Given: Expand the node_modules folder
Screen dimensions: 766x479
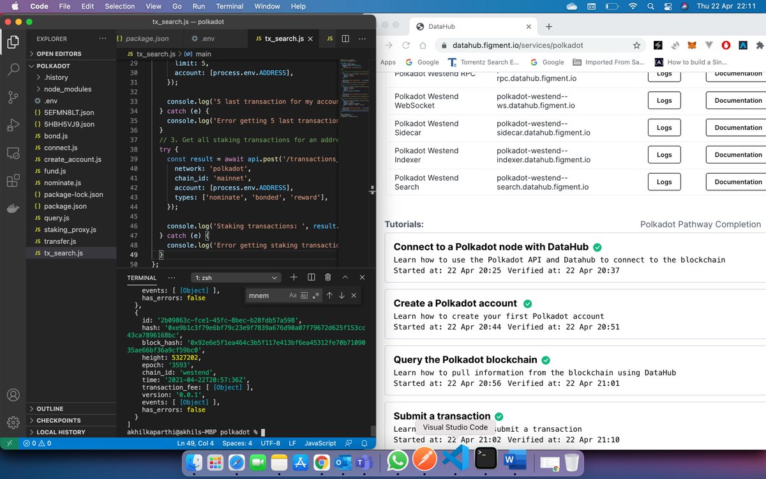Looking at the screenshot, I should pos(71,89).
